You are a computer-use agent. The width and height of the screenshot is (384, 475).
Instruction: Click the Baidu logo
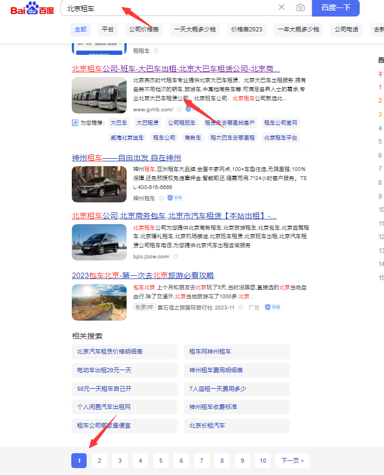(32, 9)
